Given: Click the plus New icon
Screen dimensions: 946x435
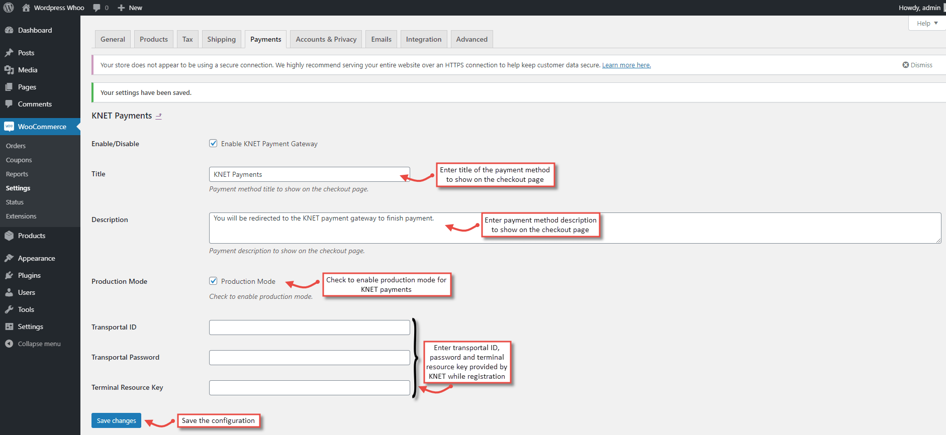Looking at the screenshot, I should click(x=121, y=8).
